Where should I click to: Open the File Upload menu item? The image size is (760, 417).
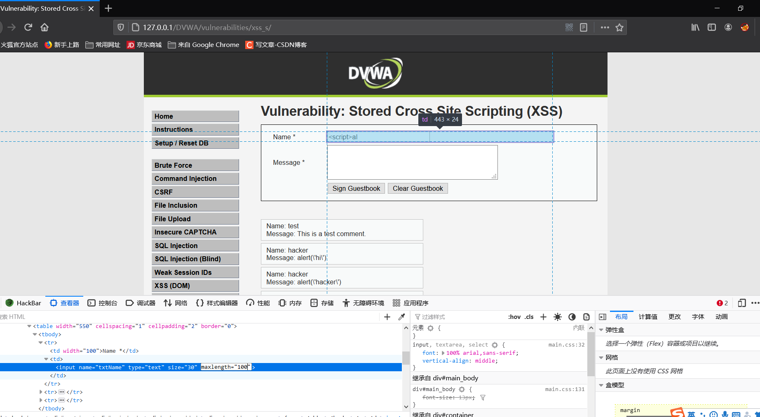(195, 219)
